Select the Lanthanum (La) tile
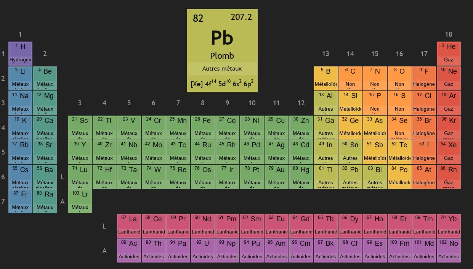473x269 pixels. (x=129, y=226)
